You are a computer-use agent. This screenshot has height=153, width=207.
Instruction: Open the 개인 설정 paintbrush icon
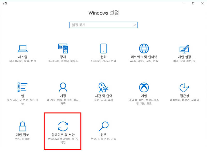184,48
